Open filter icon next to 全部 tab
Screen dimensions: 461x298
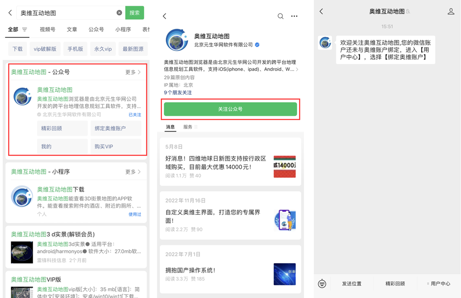click(x=25, y=30)
